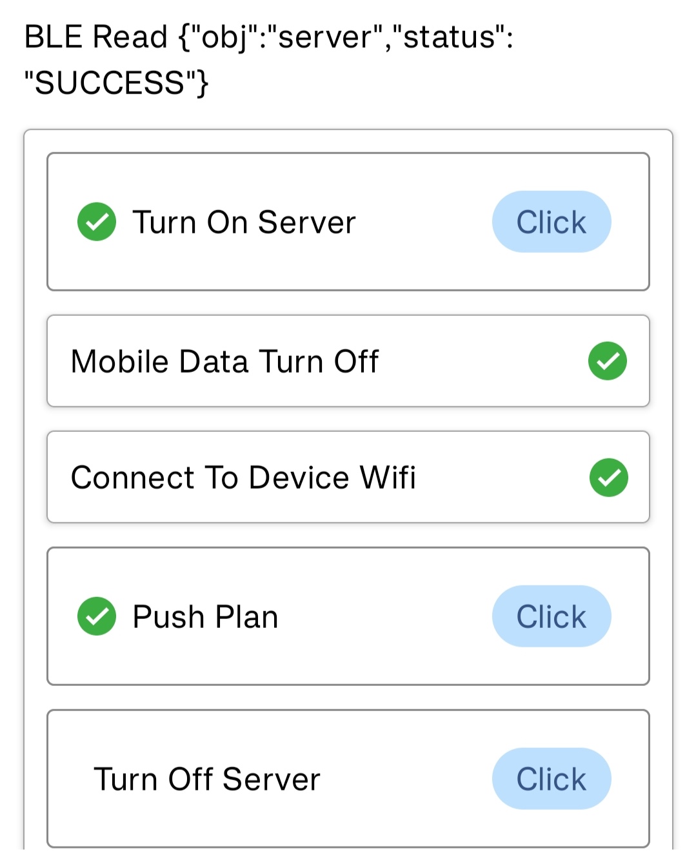The height and width of the screenshot is (860, 696).
Task: Select the "Connect To Device Wifi" label
Action: 243,478
